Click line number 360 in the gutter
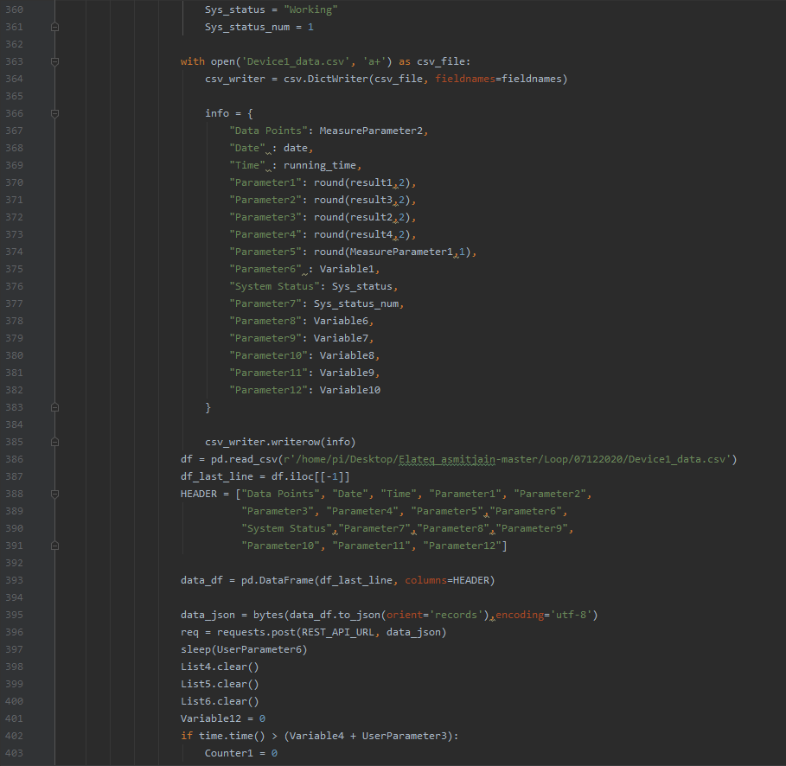This screenshot has width=786, height=766. click(x=14, y=10)
